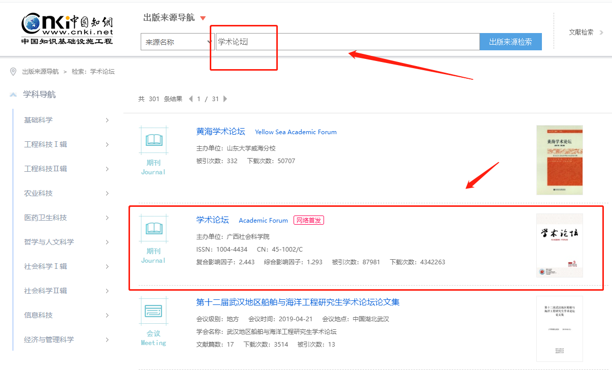Image resolution: width=612 pixels, height=370 pixels.
Task: Click 学会名称 武汉地区船舶与海洋工程研究生学术论坛 text
Action: tap(266, 332)
